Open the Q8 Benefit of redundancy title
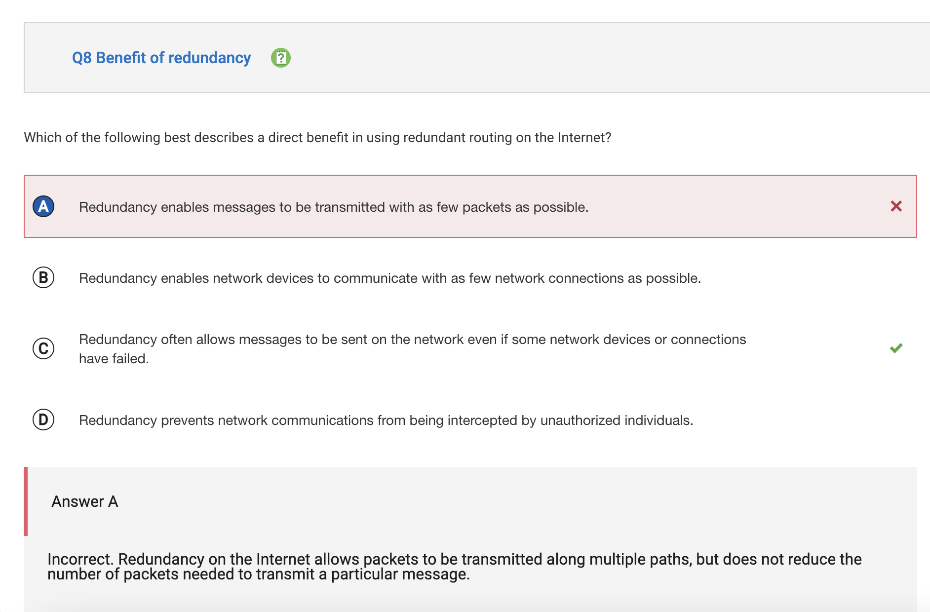 pos(161,58)
